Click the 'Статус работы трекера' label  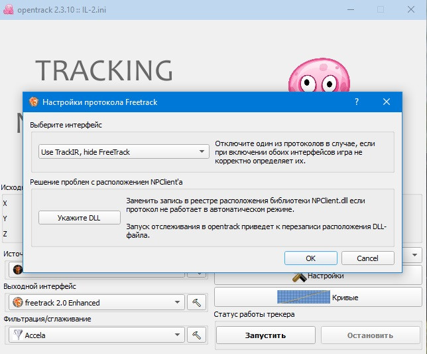tap(255, 314)
